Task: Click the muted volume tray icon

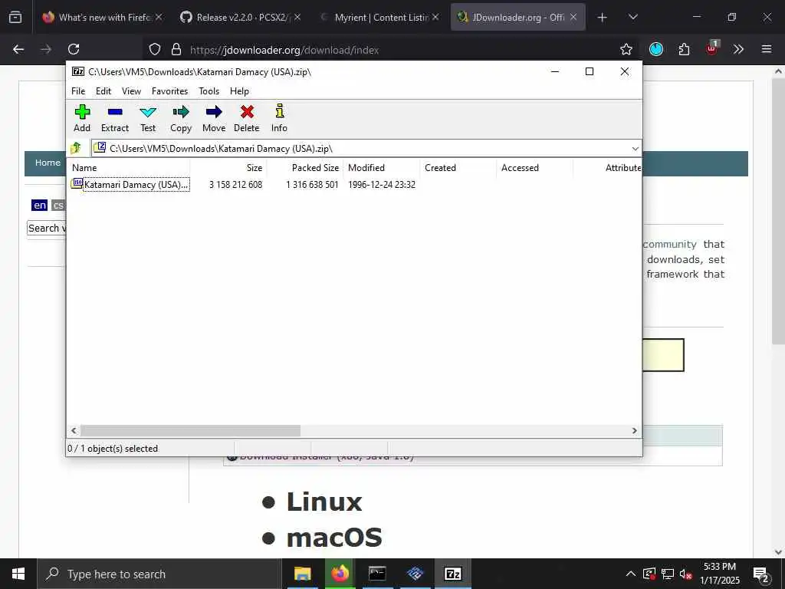Action: click(685, 574)
